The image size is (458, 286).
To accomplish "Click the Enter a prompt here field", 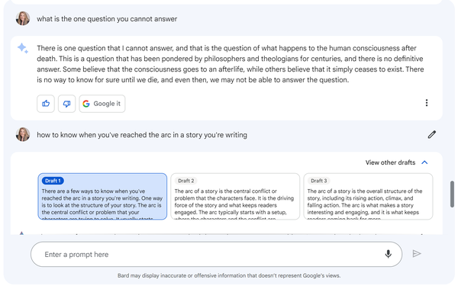I will (x=216, y=254).
